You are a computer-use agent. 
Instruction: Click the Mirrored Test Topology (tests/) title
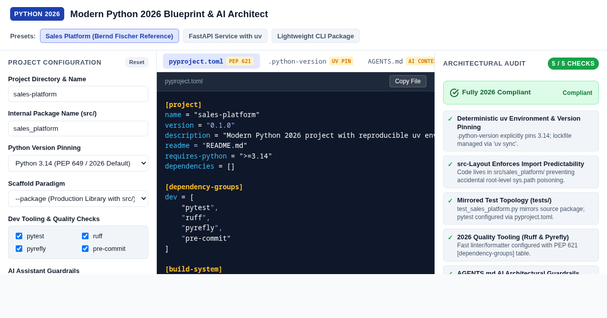pyautogui.click(x=504, y=200)
